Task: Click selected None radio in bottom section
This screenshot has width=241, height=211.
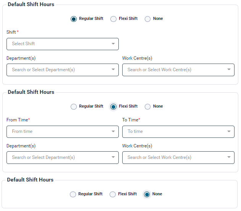Action: (x=147, y=194)
